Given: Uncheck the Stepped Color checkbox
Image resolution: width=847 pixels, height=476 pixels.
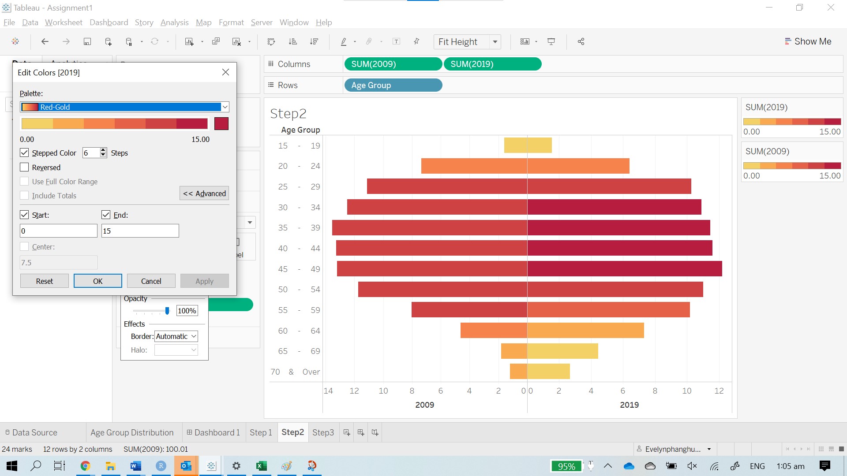Looking at the screenshot, I should [25, 153].
